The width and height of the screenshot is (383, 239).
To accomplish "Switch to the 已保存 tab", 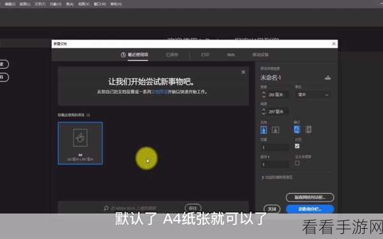I will tap(172, 55).
